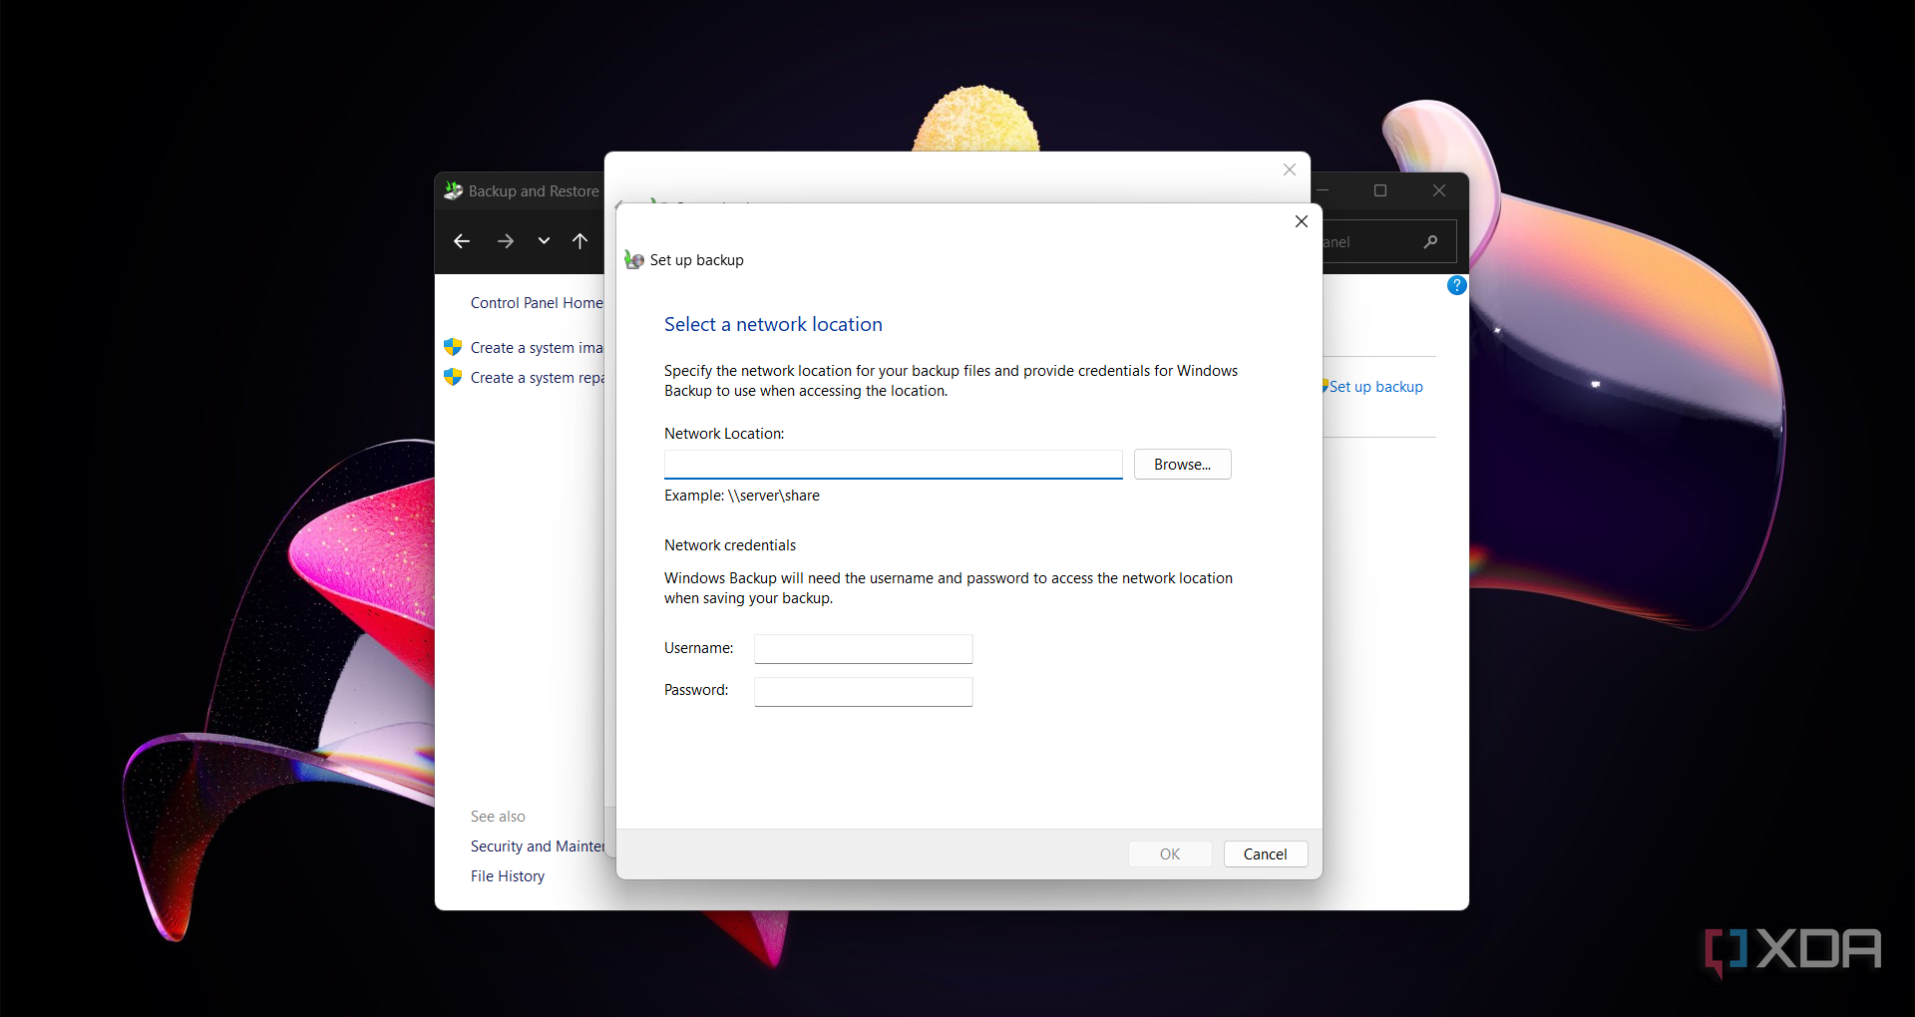Open Security and Maintenance link
Viewport: 1915px width, 1017px height.
point(538,847)
